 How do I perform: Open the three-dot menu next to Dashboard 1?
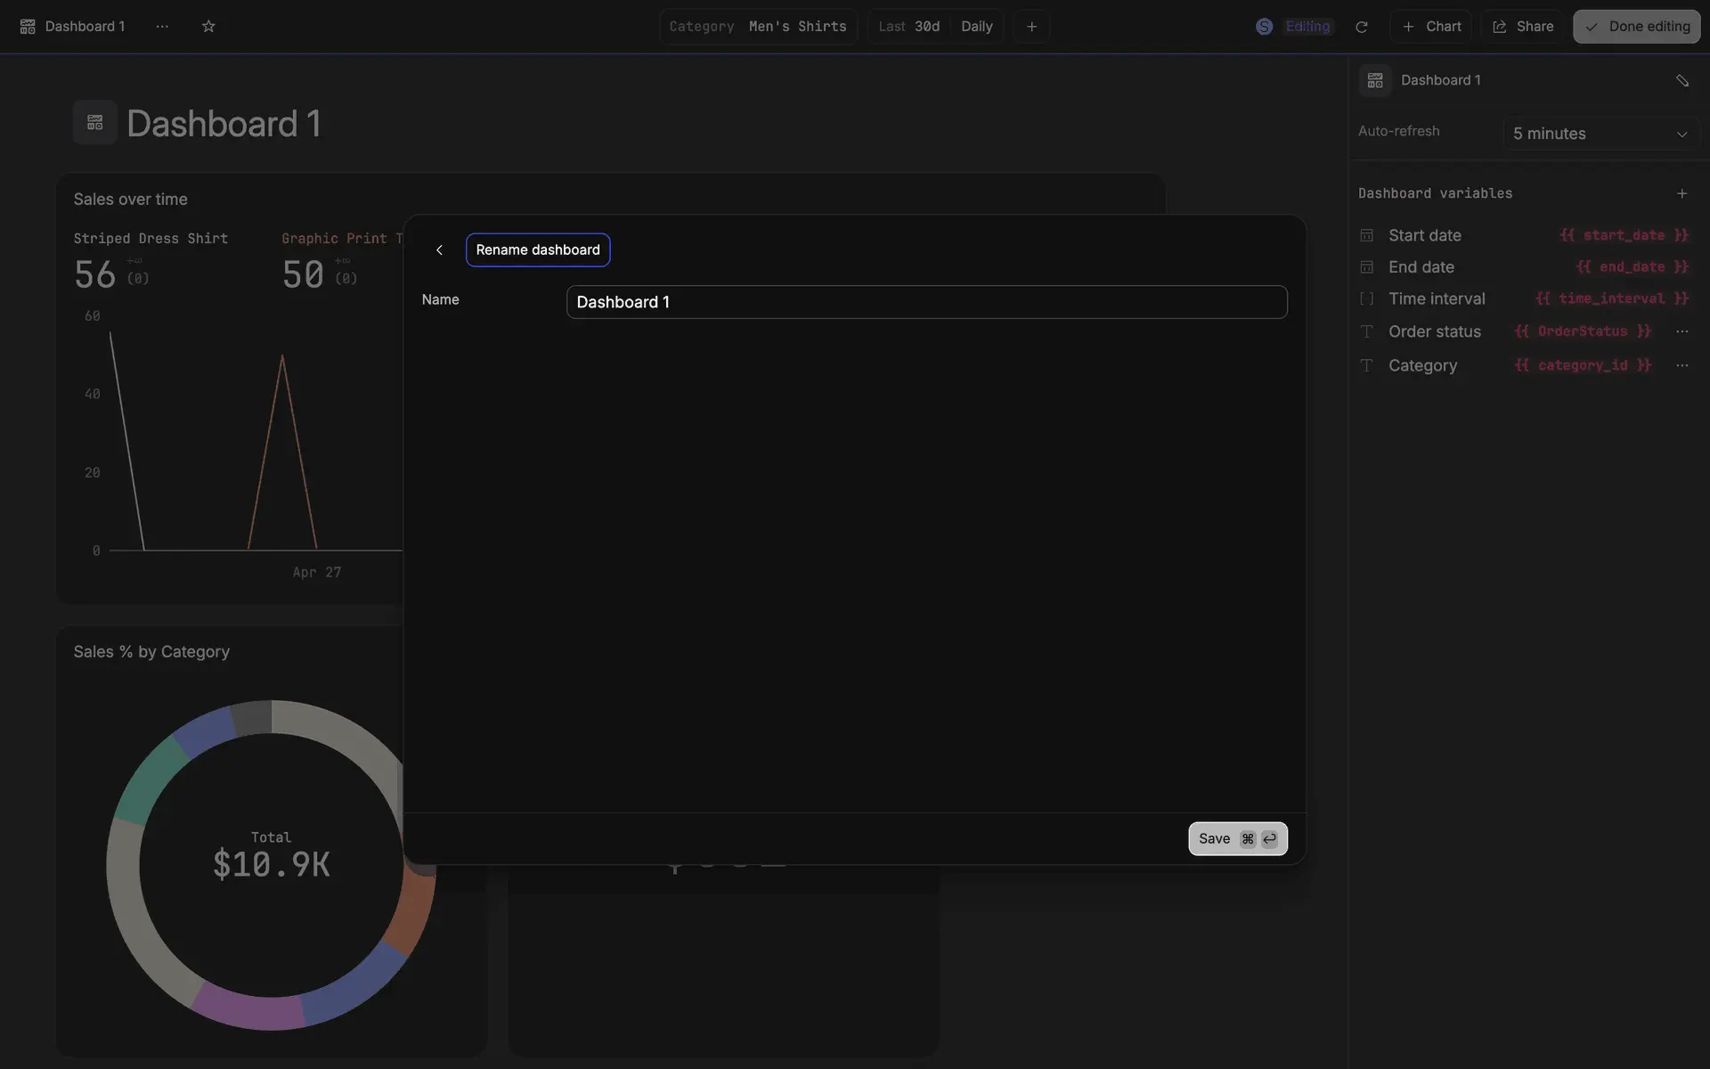(162, 27)
